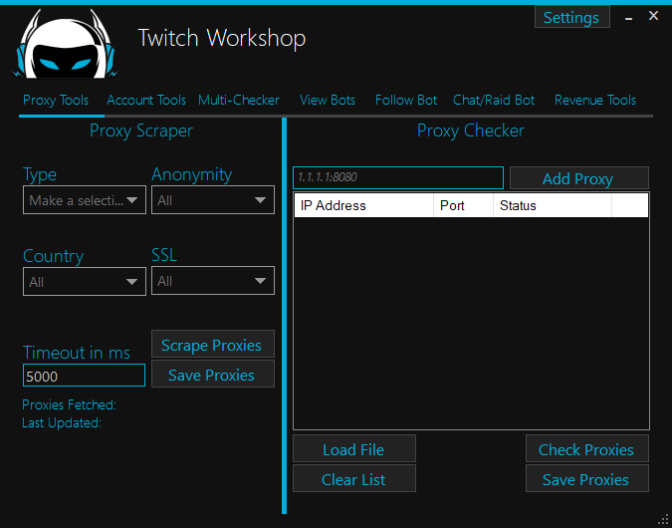Click the Proxy Scraper heading
This screenshot has height=528, width=672.
coord(141,131)
